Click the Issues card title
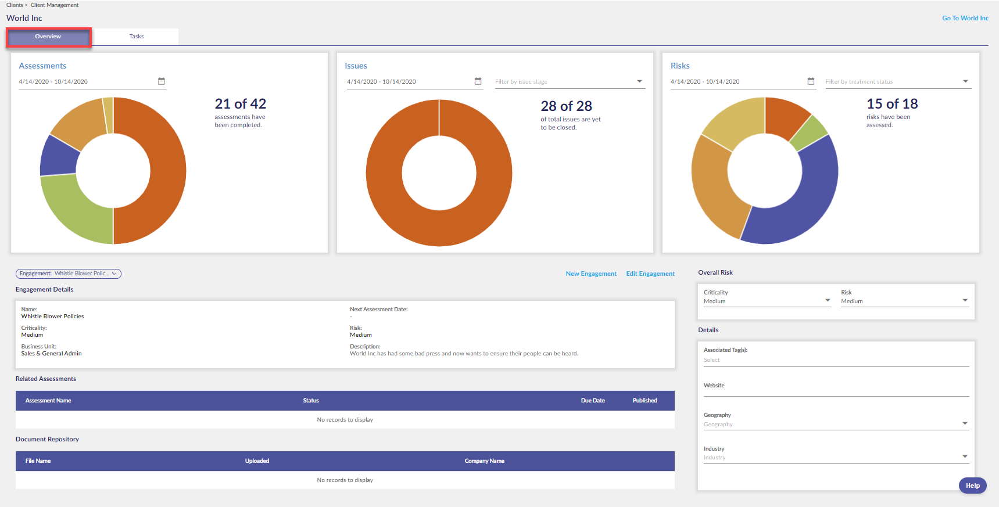 point(356,66)
